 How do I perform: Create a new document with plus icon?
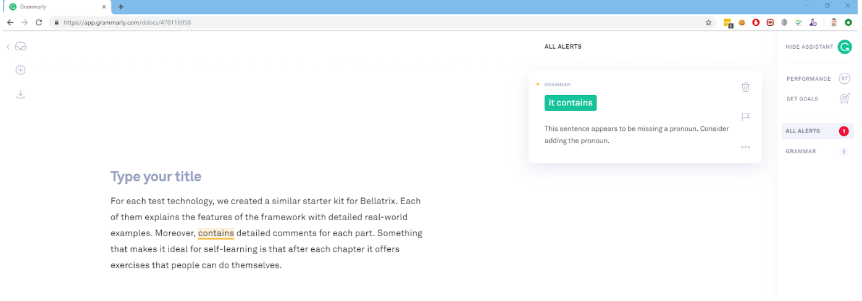[x=20, y=70]
